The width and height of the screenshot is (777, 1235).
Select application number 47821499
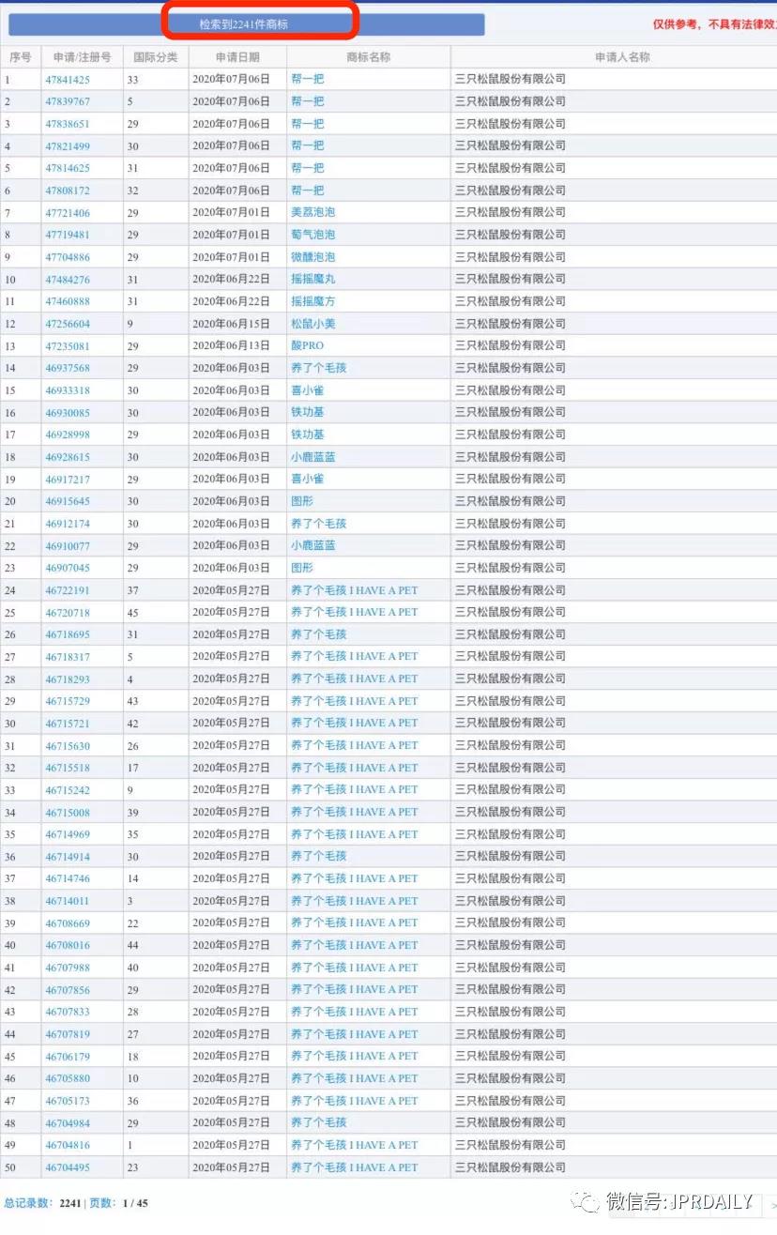(68, 146)
